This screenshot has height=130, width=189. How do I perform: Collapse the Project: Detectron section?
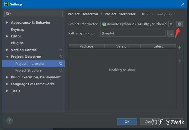tap(7, 57)
